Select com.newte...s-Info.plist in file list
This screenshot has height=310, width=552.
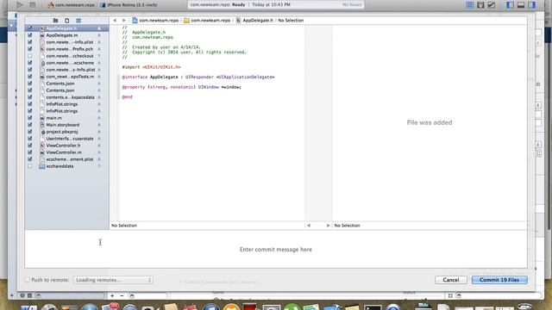pyautogui.click(x=67, y=70)
